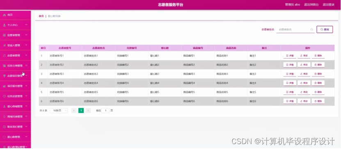This screenshot has height=149, width=341.
Task: Click 删除 for row 志愿者账号4
Action: click(318, 83)
